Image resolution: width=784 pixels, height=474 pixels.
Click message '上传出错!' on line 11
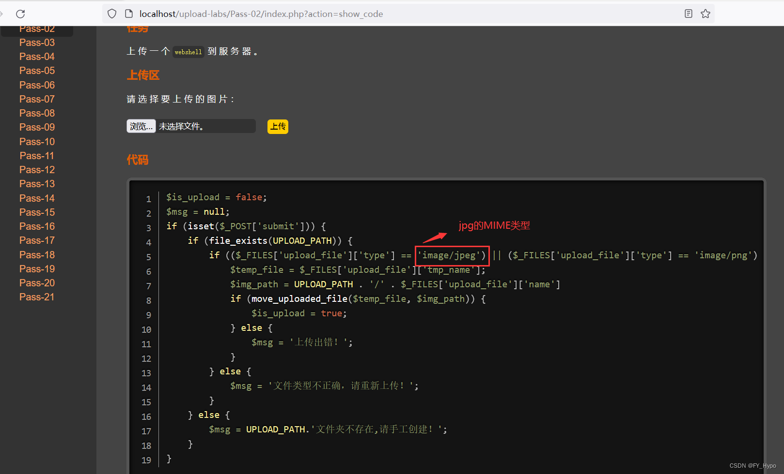coord(318,342)
